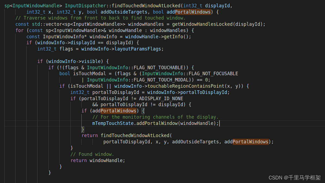Click the mTempTouchState variable

(x=113, y=123)
